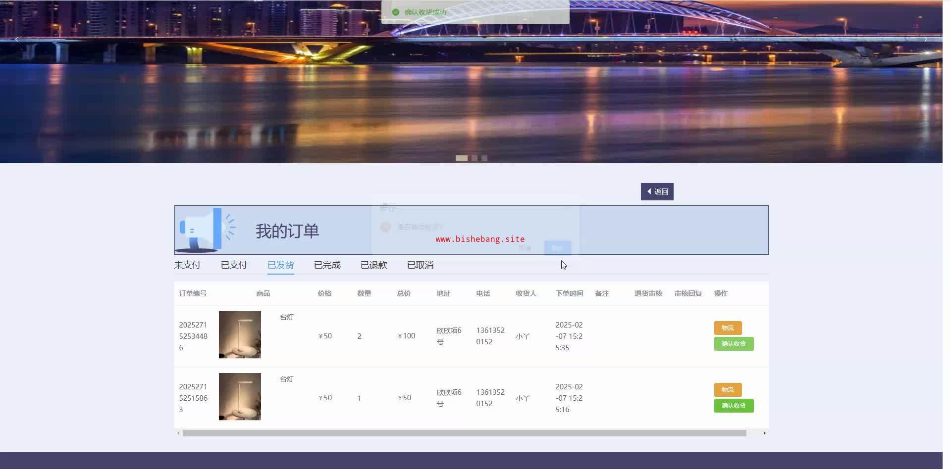The image size is (951, 469).
Task: Advance to the next carousel banner image
Action: (x=926, y=40)
